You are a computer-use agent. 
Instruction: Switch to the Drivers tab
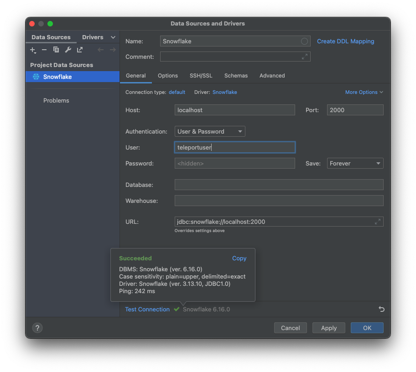(93, 37)
